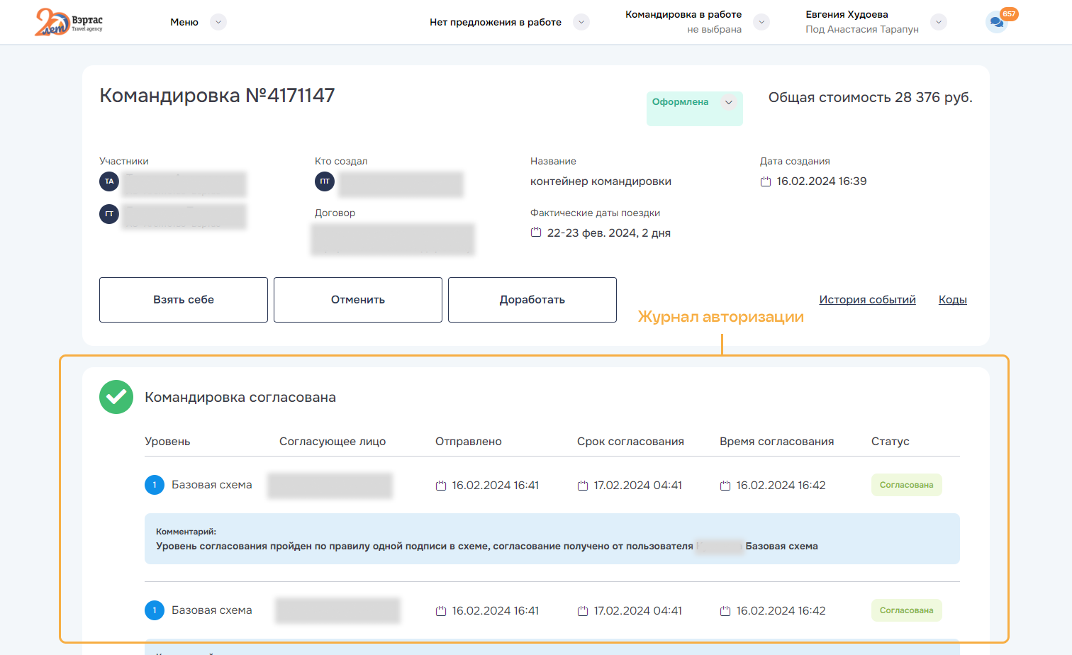Click level number 1 badge in second Базовая схема row
The width and height of the screenshot is (1072, 655).
155,610
